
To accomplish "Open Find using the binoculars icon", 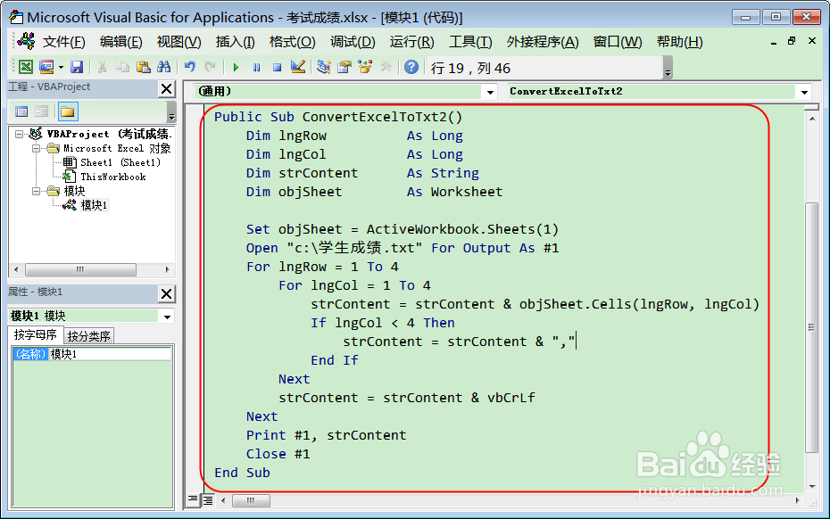I will (162, 66).
